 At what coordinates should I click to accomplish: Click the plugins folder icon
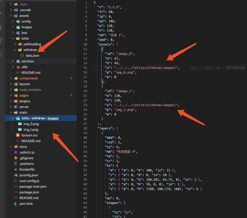(16, 101)
